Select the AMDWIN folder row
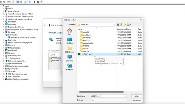 coord(110,46)
